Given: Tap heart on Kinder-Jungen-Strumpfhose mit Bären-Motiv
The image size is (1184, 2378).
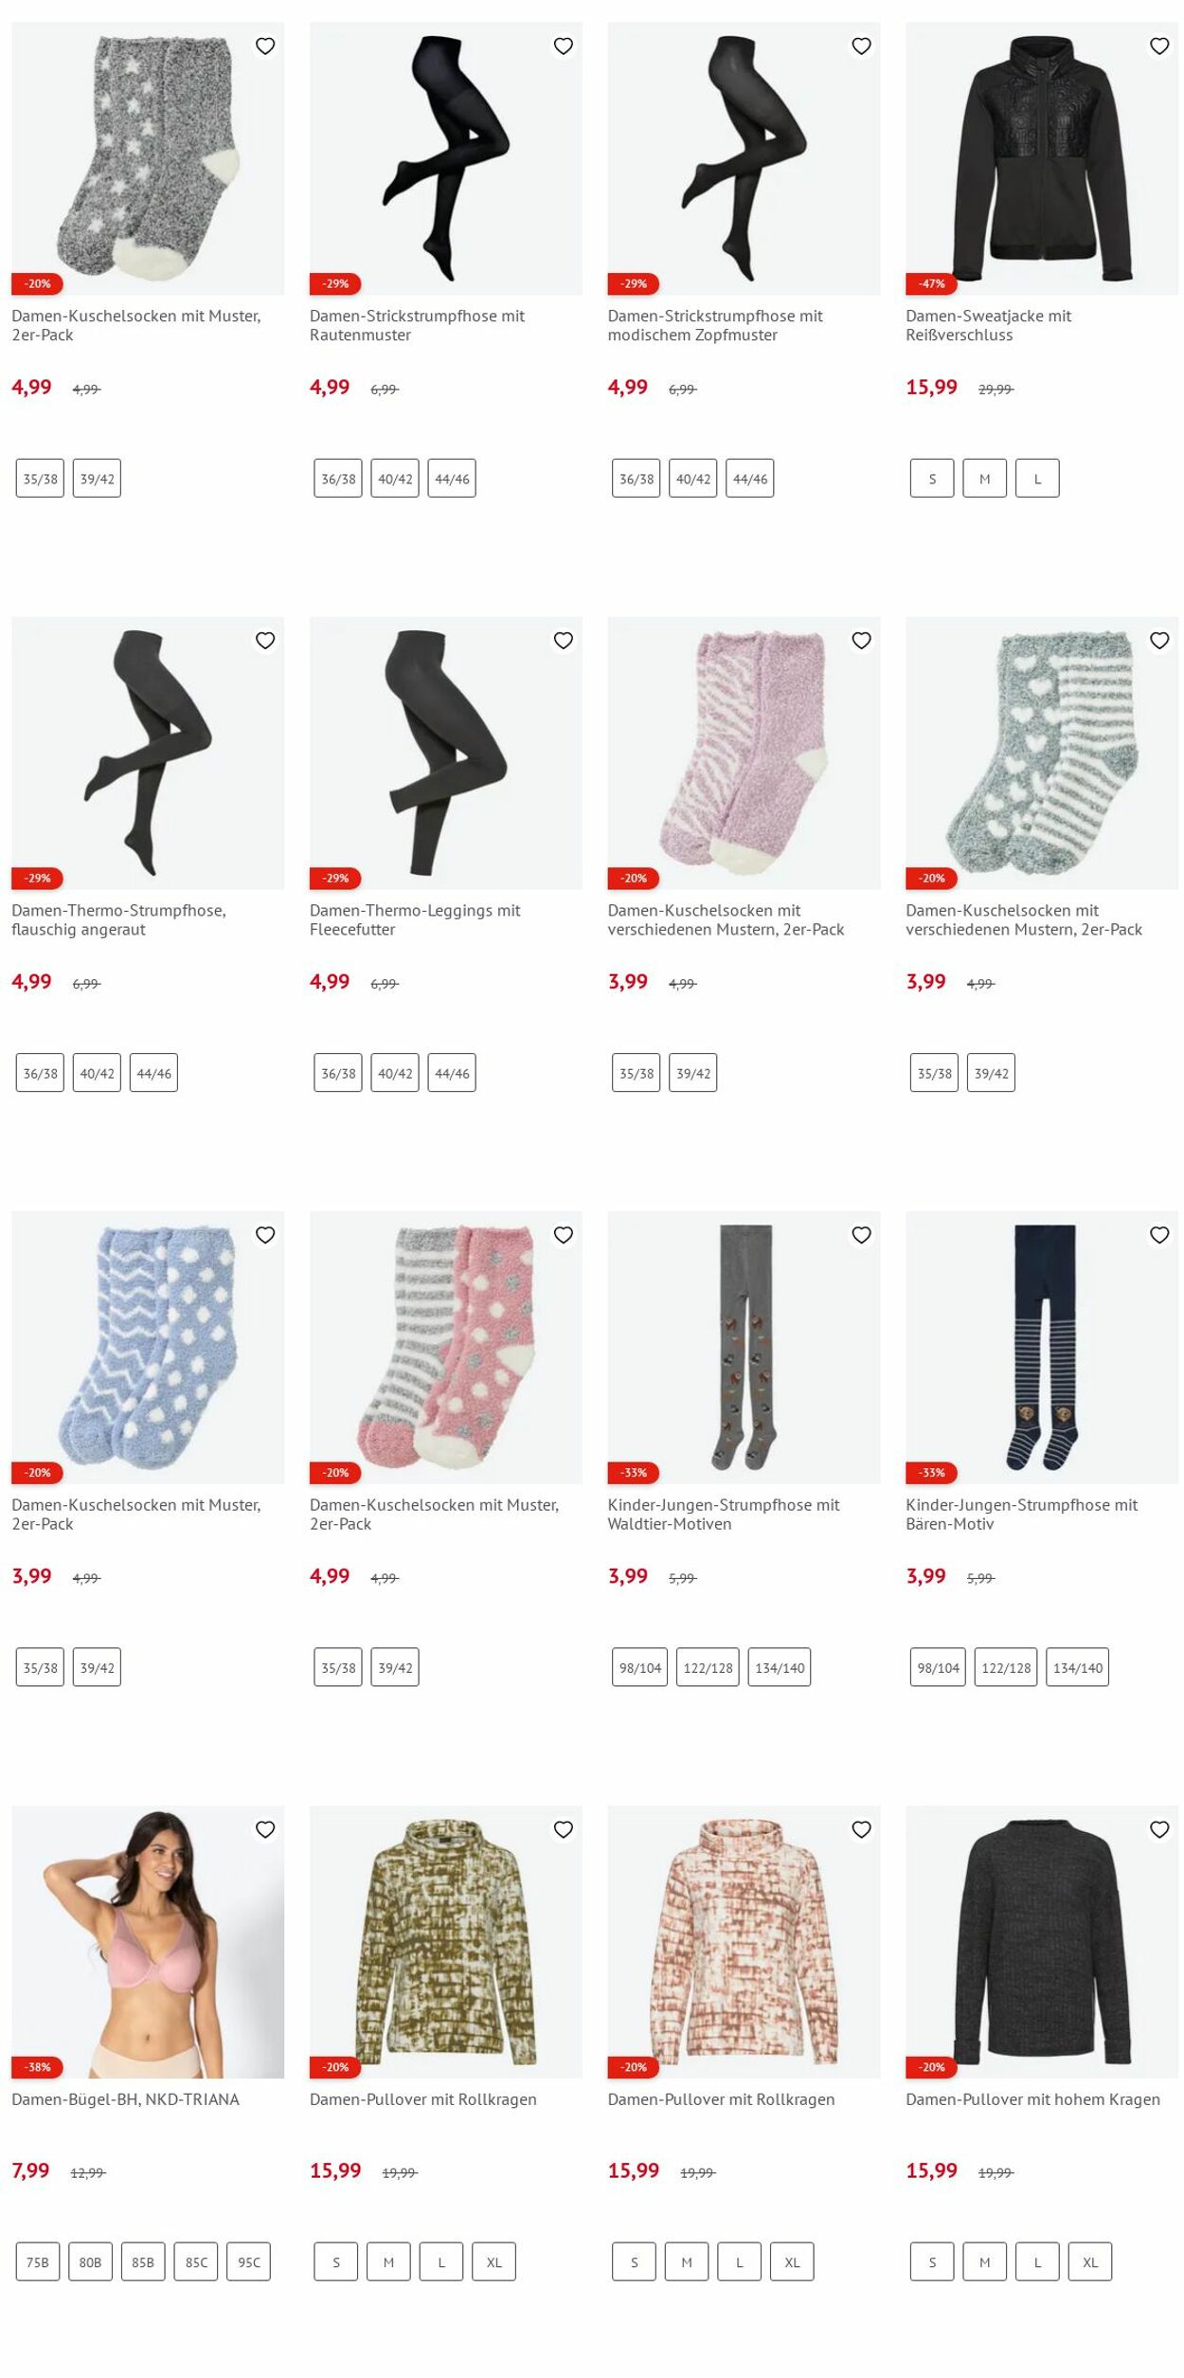Looking at the screenshot, I should click(1159, 1235).
